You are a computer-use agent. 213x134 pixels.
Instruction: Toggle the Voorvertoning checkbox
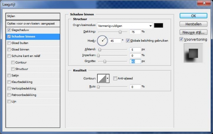[181, 39]
